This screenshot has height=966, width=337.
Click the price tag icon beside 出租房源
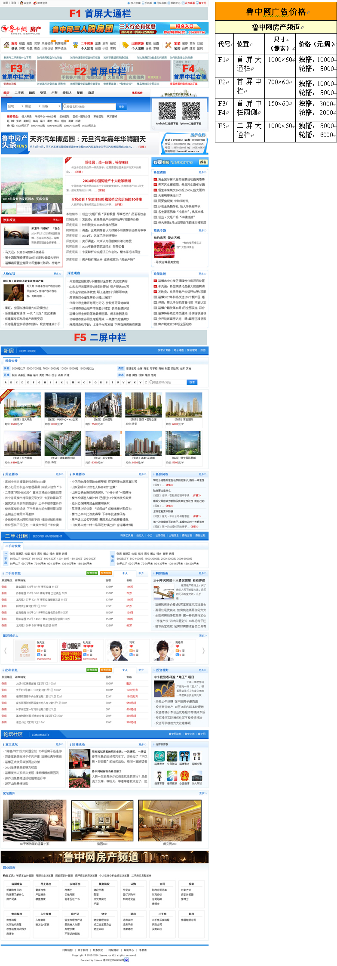coord(125,45)
